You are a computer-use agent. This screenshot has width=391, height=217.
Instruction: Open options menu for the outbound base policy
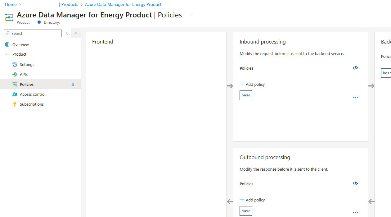pyautogui.click(x=355, y=213)
